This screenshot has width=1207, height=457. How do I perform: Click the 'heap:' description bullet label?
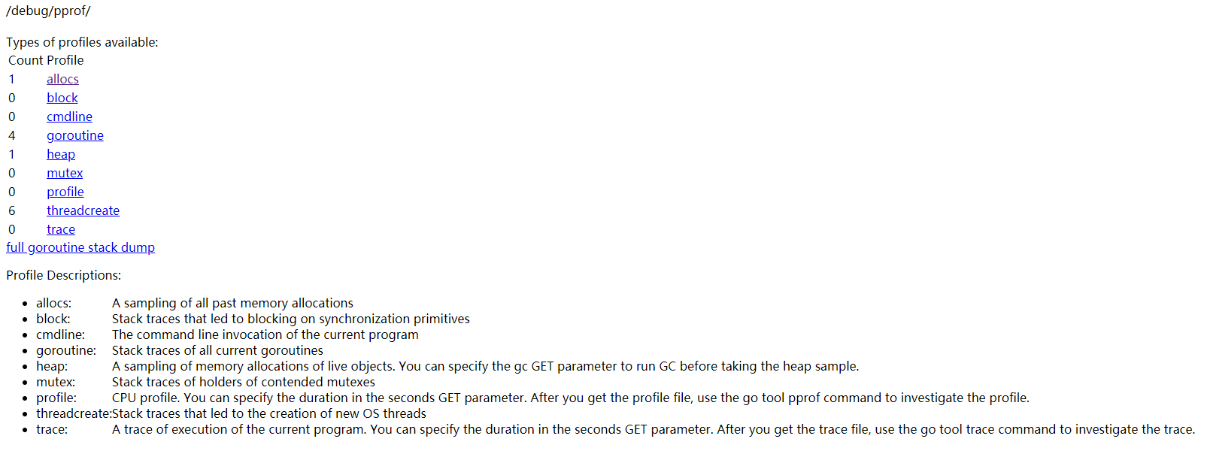[x=52, y=366]
